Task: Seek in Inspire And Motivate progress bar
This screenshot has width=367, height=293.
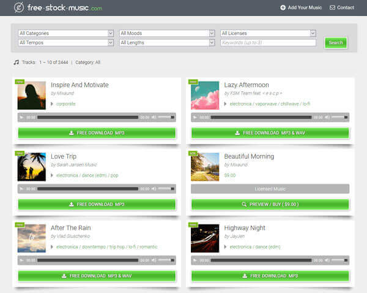Action: coord(87,117)
